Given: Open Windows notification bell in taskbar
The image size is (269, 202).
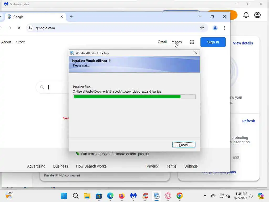Looking at the screenshot, I should (x=251, y=196).
